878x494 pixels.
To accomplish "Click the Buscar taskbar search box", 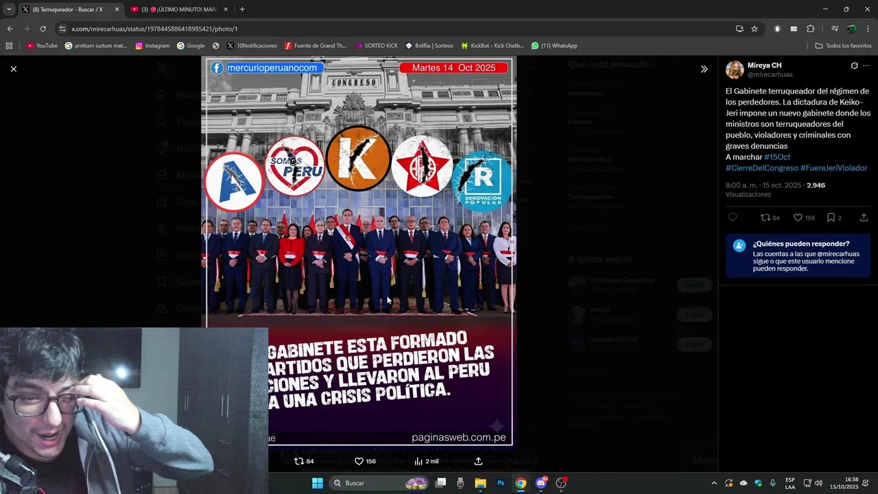I will pyautogui.click(x=379, y=483).
